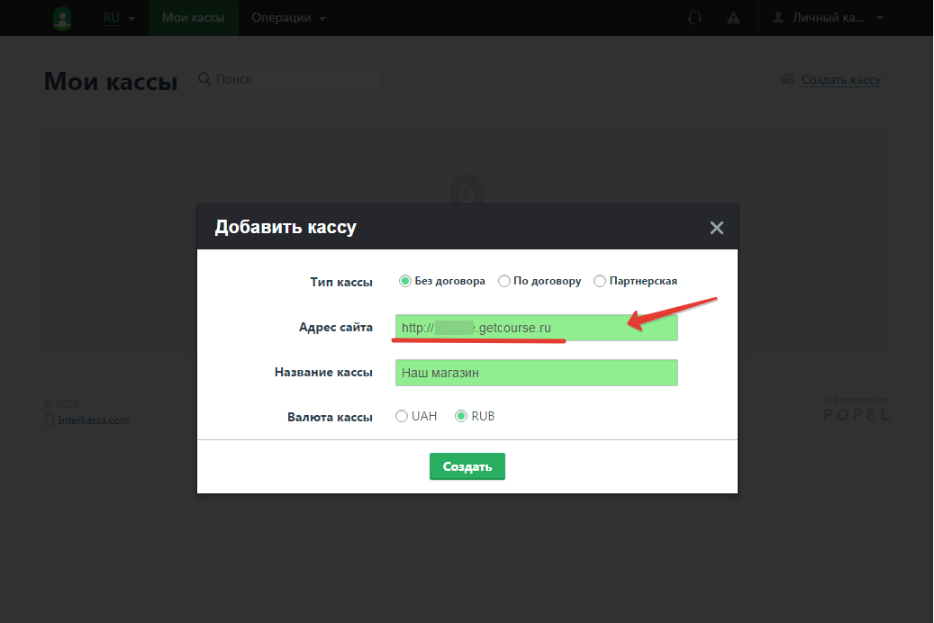Click the user silhouette icon in header
The height and width of the screenshot is (623, 934).
(778, 17)
